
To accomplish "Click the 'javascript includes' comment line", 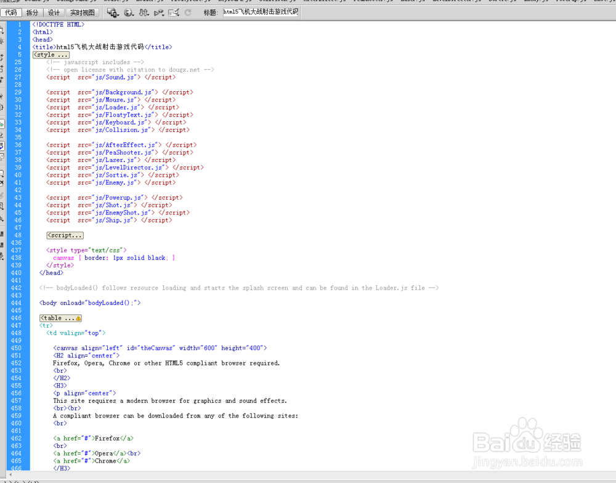I will (95, 62).
